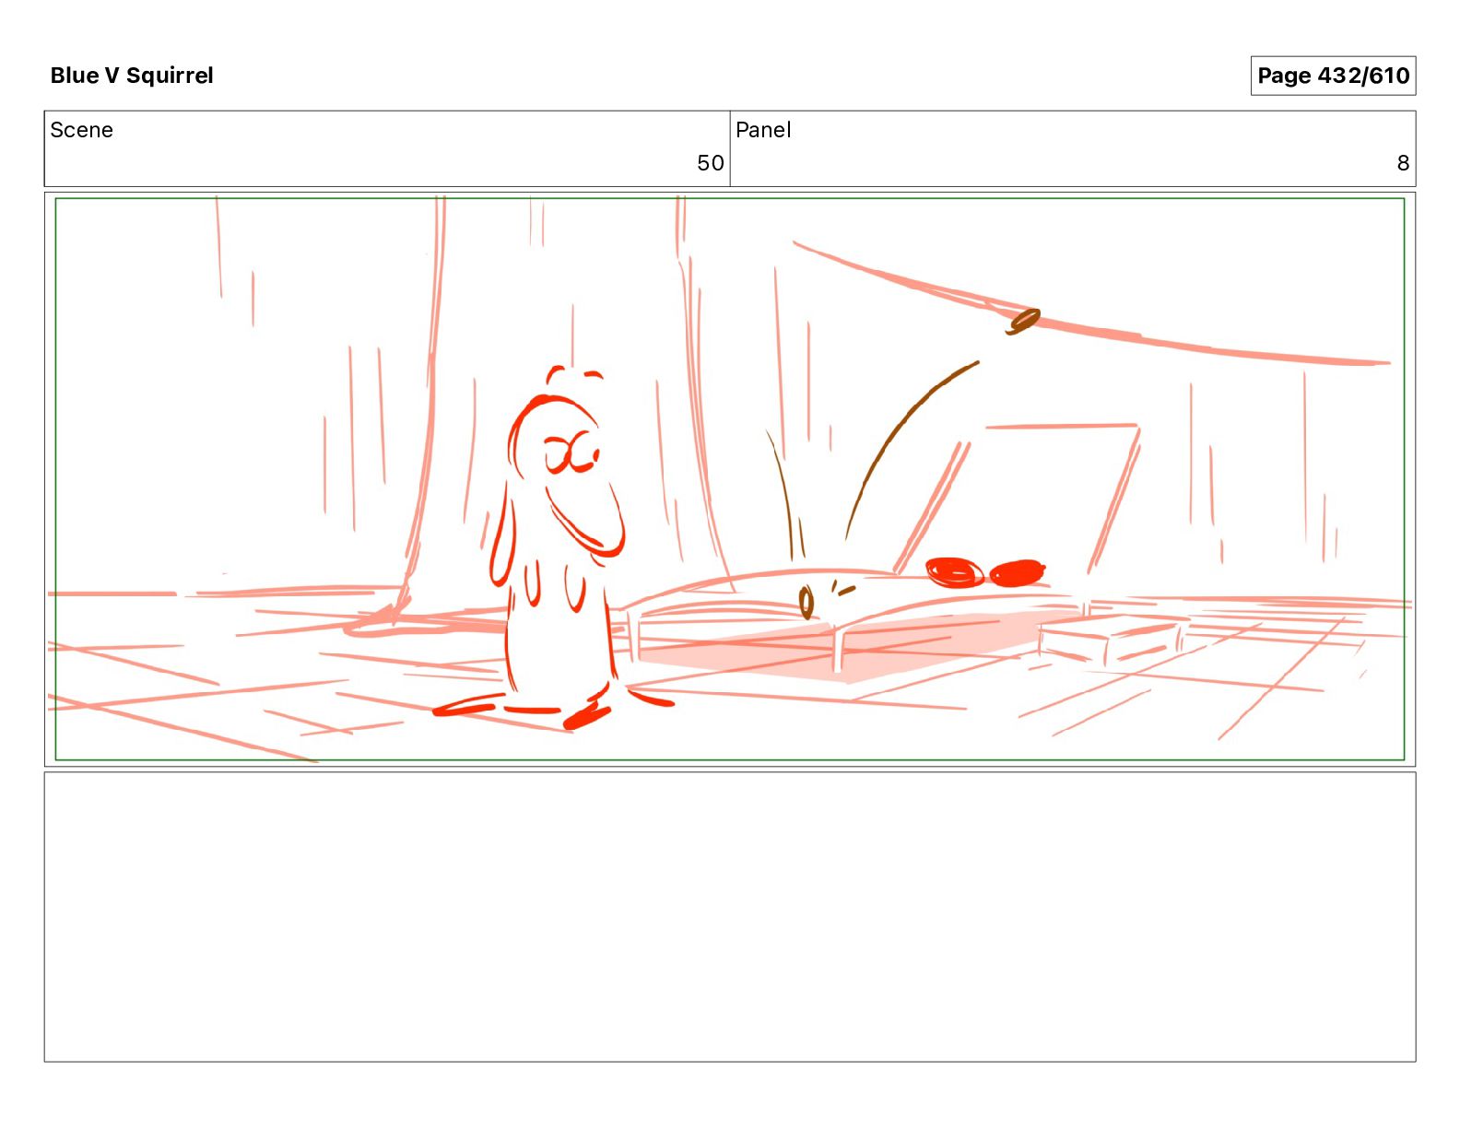Click the 'Blue V Squirrel' title text
Screen dimensions: 1460x1128
click(132, 76)
